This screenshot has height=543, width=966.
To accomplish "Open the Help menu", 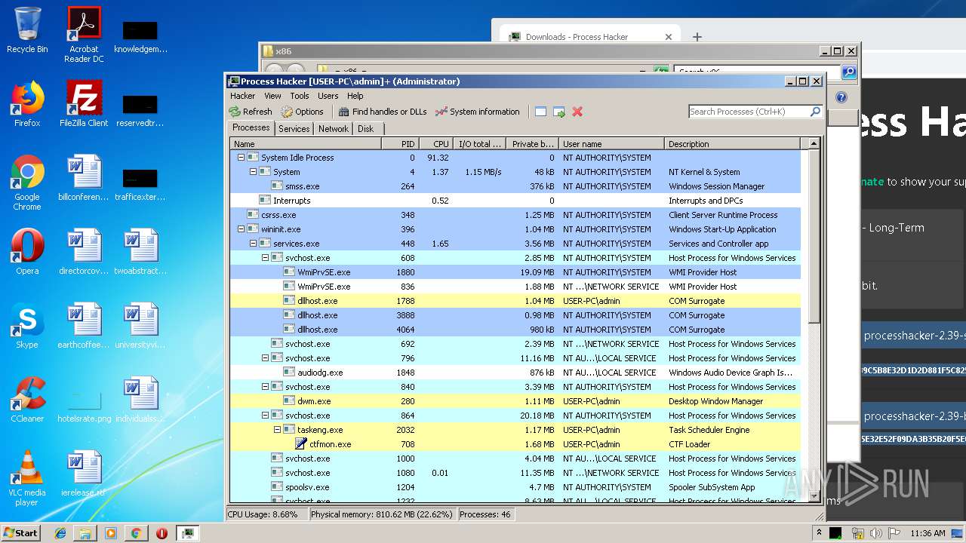I will (355, 96).
